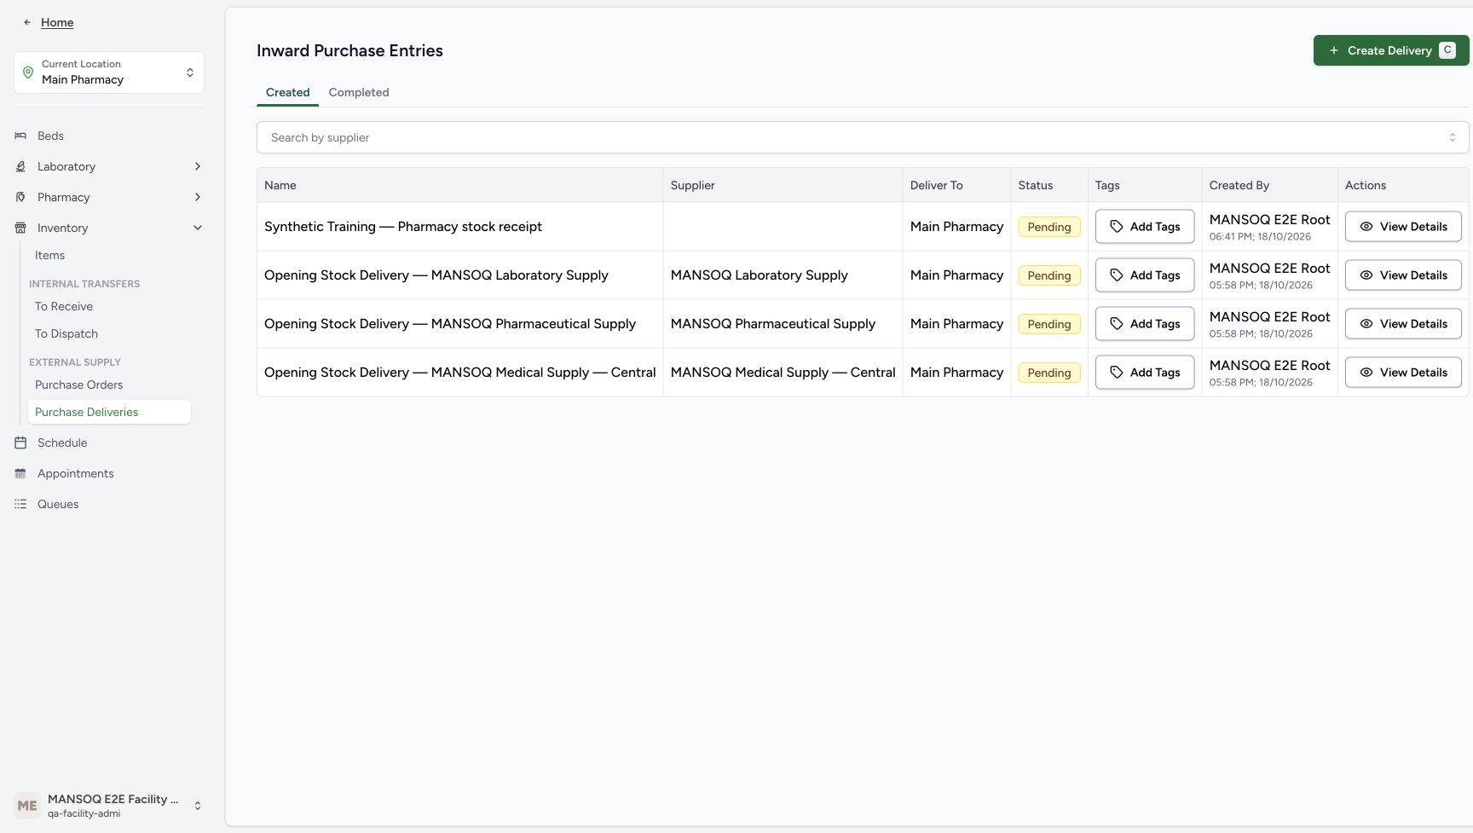
Task: Click the Pharmacy pill icon
Action: 20,197
